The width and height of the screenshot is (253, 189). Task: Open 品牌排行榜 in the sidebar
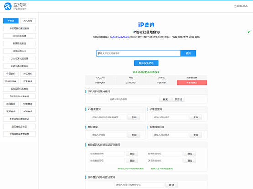click(11, 81)
